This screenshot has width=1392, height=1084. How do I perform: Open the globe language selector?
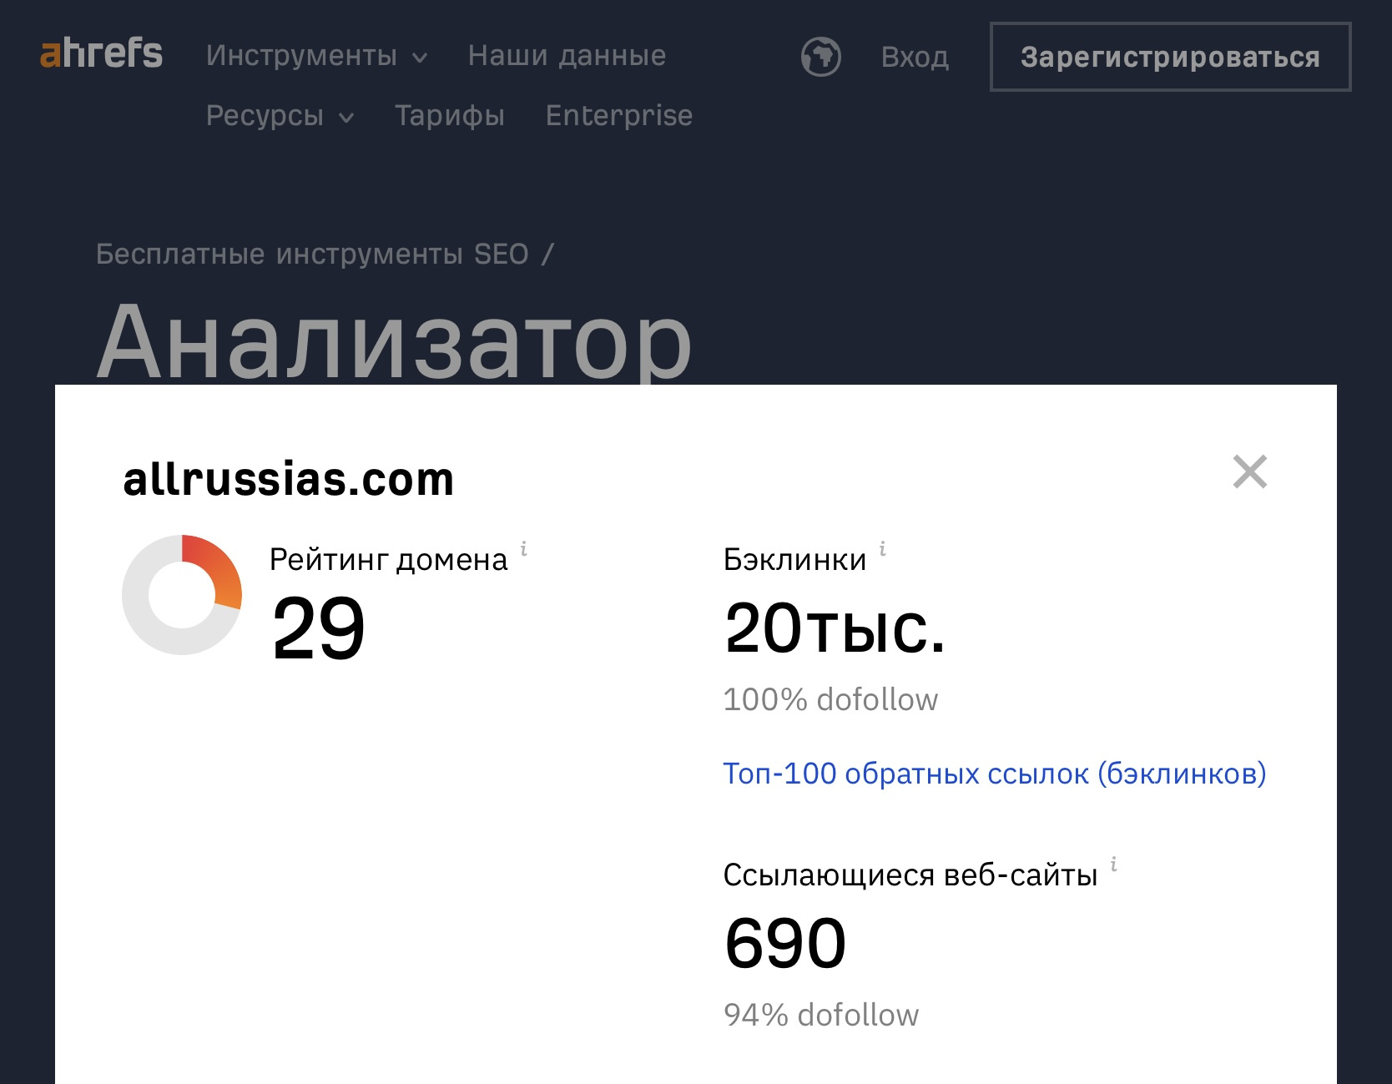pyautogui.click(x=820, y=57)
